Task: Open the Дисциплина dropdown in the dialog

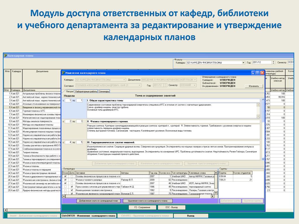Action: click(x=195, y=80)
